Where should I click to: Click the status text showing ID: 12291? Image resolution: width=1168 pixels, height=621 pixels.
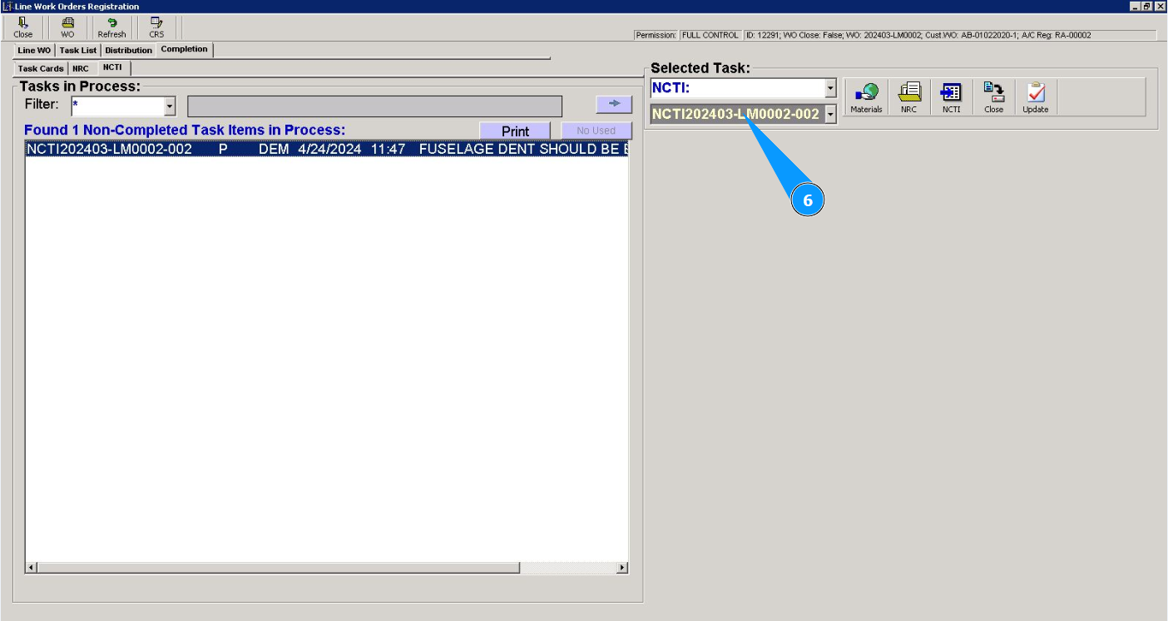tap(948, 35)
